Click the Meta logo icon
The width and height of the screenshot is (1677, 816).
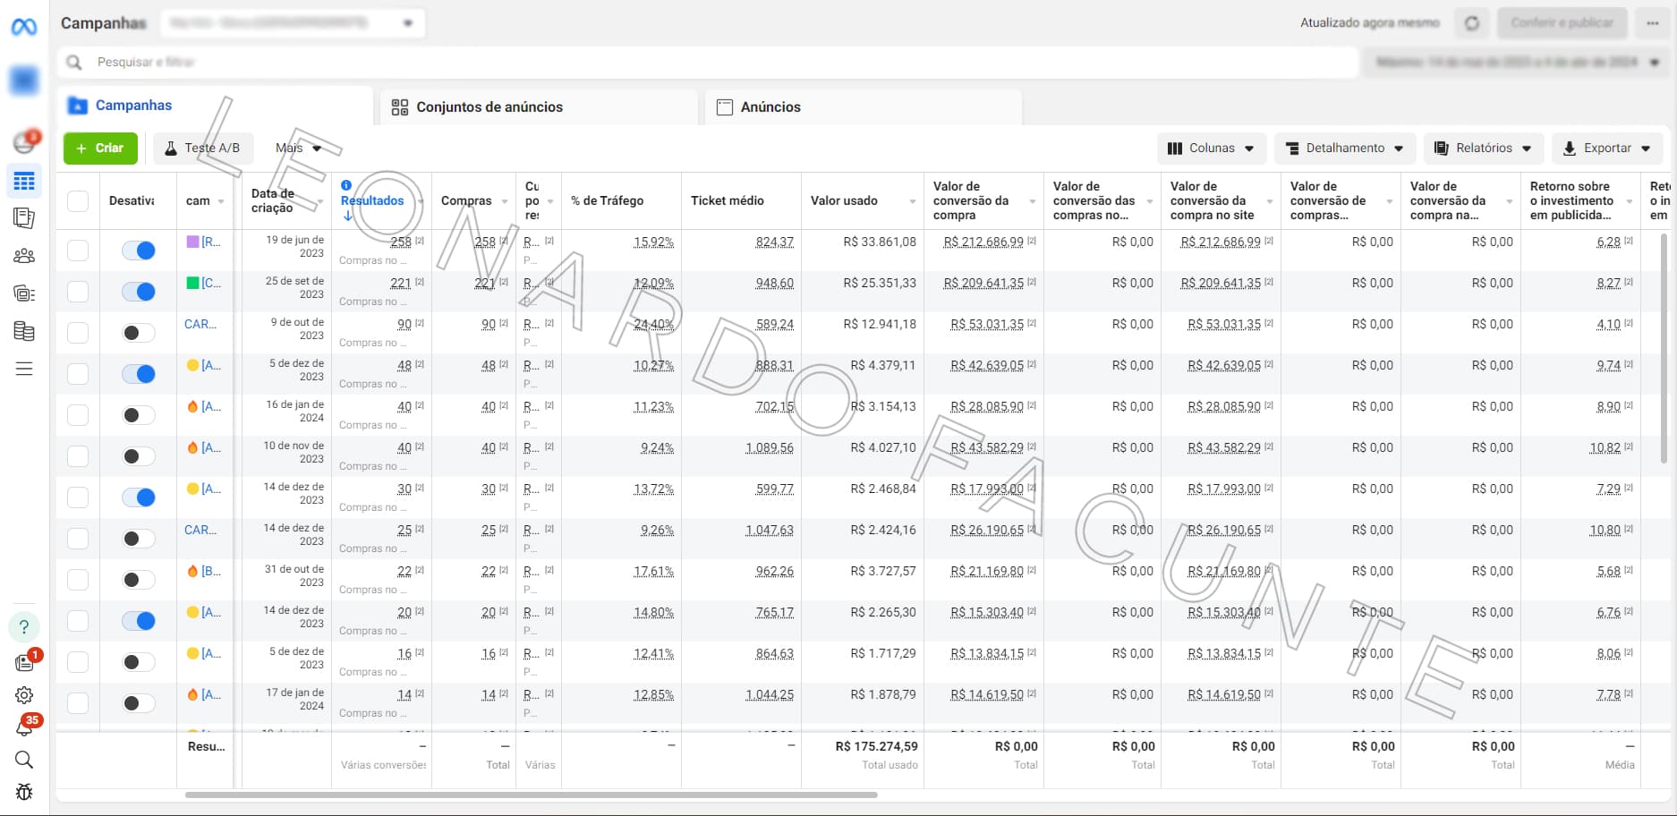click(x=24, y=27)
